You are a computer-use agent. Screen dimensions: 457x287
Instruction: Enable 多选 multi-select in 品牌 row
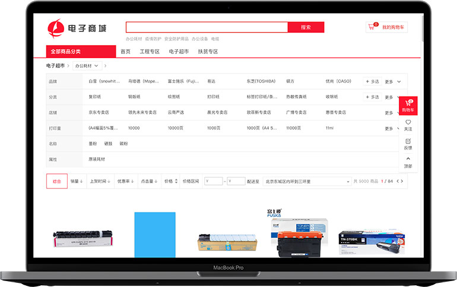click(x=372, y=81)
